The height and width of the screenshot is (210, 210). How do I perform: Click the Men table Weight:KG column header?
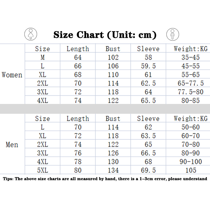[191, 119]
